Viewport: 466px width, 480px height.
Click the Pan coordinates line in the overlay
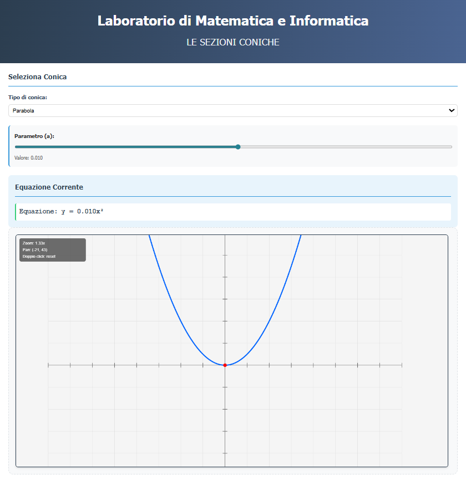coord(34,250)
